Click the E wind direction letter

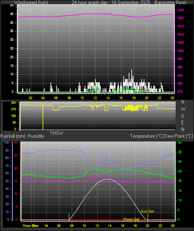(x=182, y=122)
